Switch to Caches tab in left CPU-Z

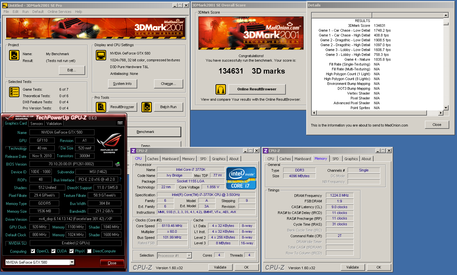click(x=153, y=159)
